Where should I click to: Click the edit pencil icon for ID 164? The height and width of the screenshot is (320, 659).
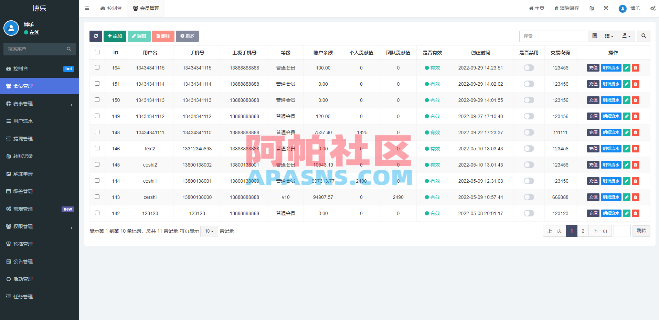click(x=626, y=68)
